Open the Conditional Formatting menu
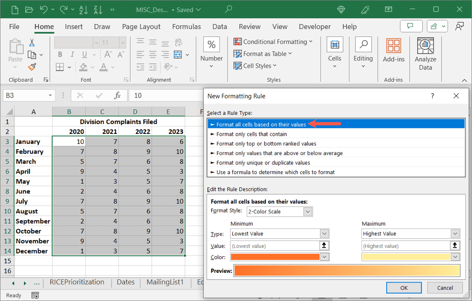Screen dimensions: 472x301 273,42
